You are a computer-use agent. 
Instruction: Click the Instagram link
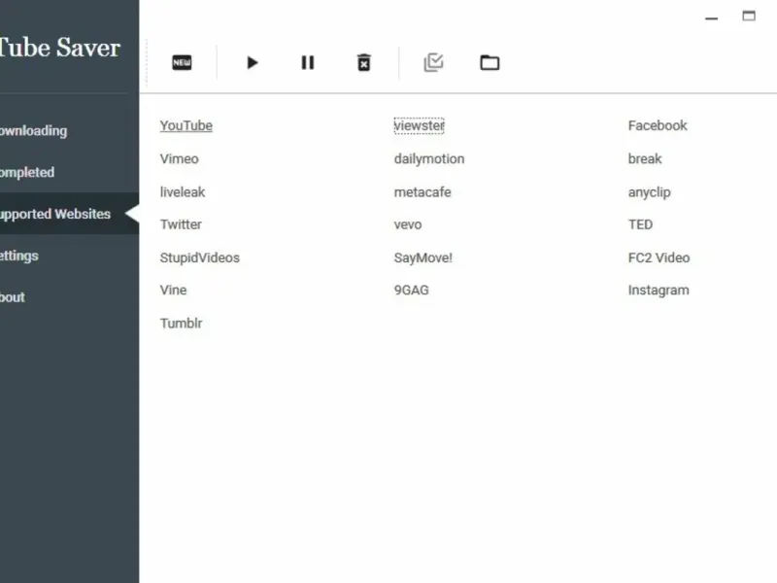pyautogui.click(x=659, y=291)
